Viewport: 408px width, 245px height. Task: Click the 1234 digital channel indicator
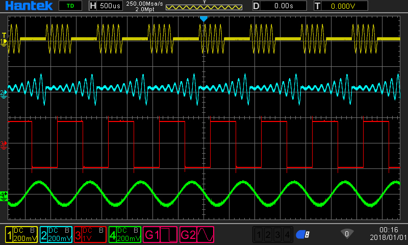pos(273,235)
